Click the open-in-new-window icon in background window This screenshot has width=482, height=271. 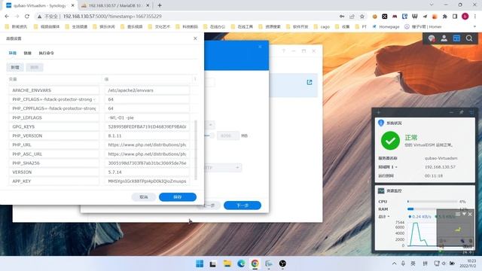[310, 82]
